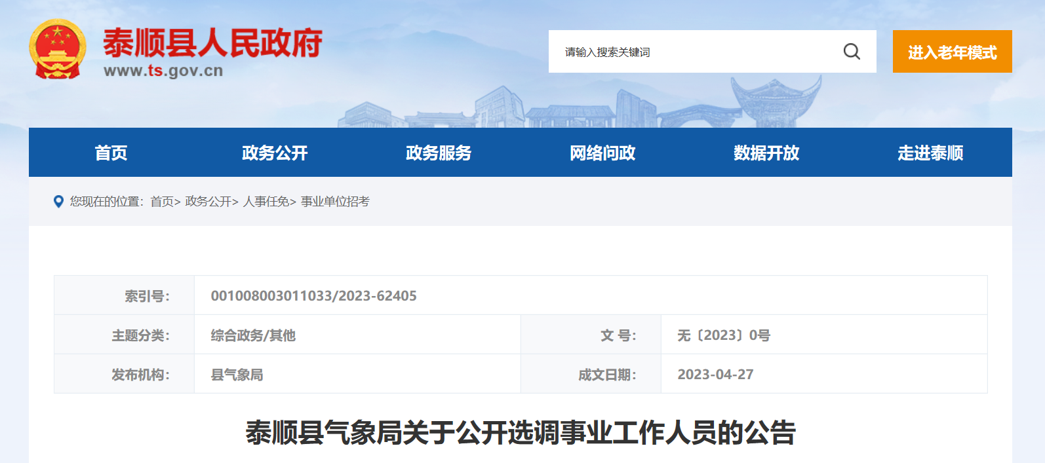Click the 首页 breadcrumb link

162,202
